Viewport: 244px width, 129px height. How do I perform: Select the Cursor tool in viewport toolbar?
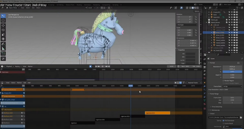pos(3,20)
